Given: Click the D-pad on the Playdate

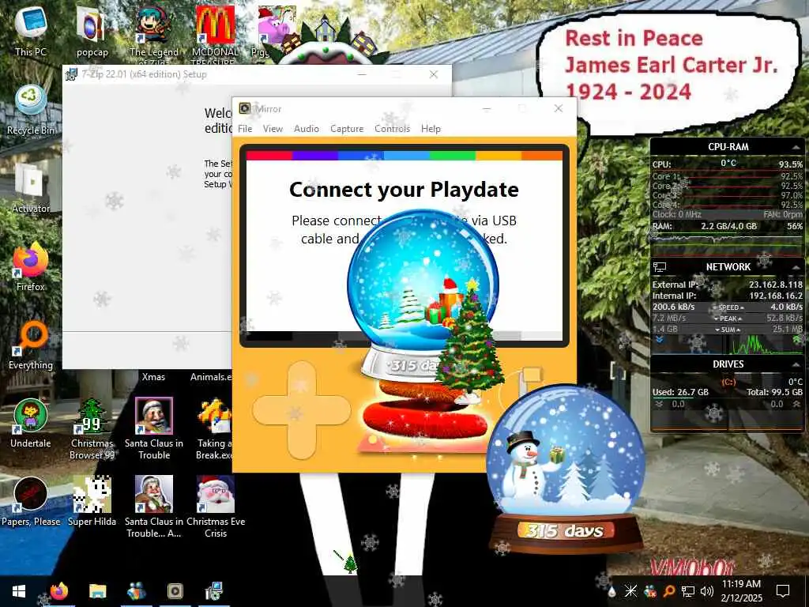Looking at the screenshot, I should pyautogui.click(x=301, y=410).
